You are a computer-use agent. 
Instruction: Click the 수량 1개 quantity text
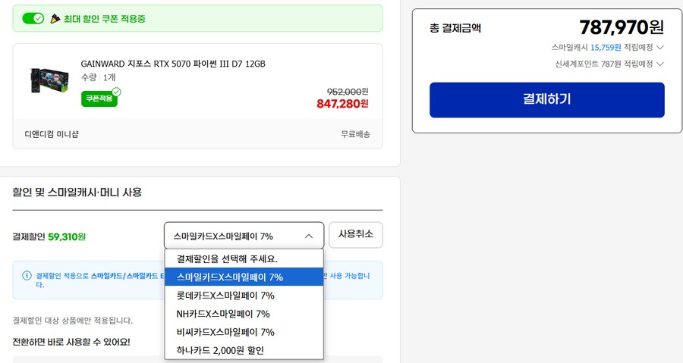coord(99,77)
